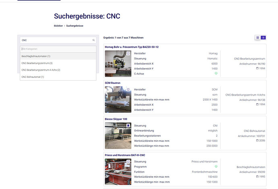Open the SCM Routron thumbnail image
The height and width of the screenshot is (189, 278).
coord(118,100)
